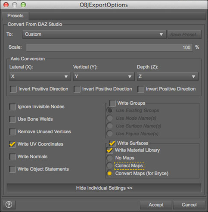
Task: Invert Positive Direction for Lateral X
Action: click(x=13, y=89)
